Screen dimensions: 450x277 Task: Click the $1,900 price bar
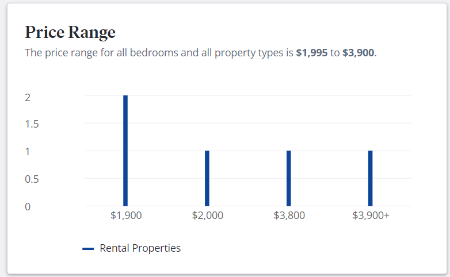(125, 151)
